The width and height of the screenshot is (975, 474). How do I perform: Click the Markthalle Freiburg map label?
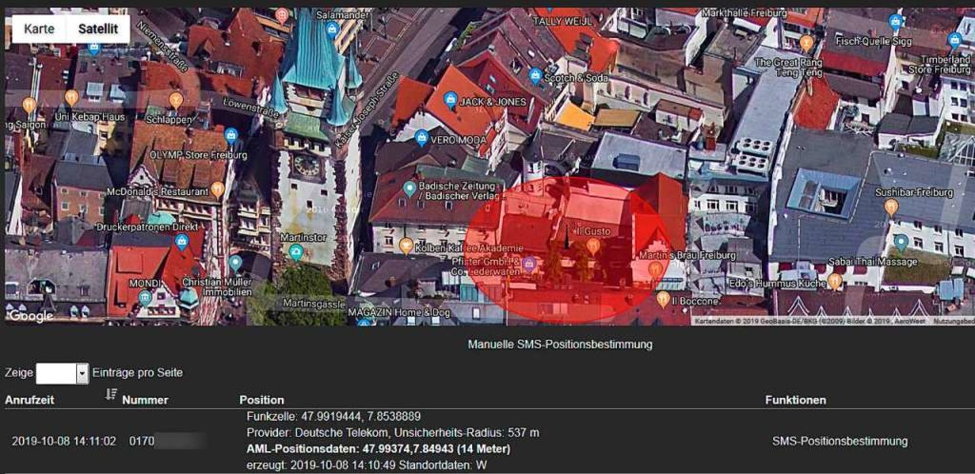pyautogui.click(x=744, y=13)
